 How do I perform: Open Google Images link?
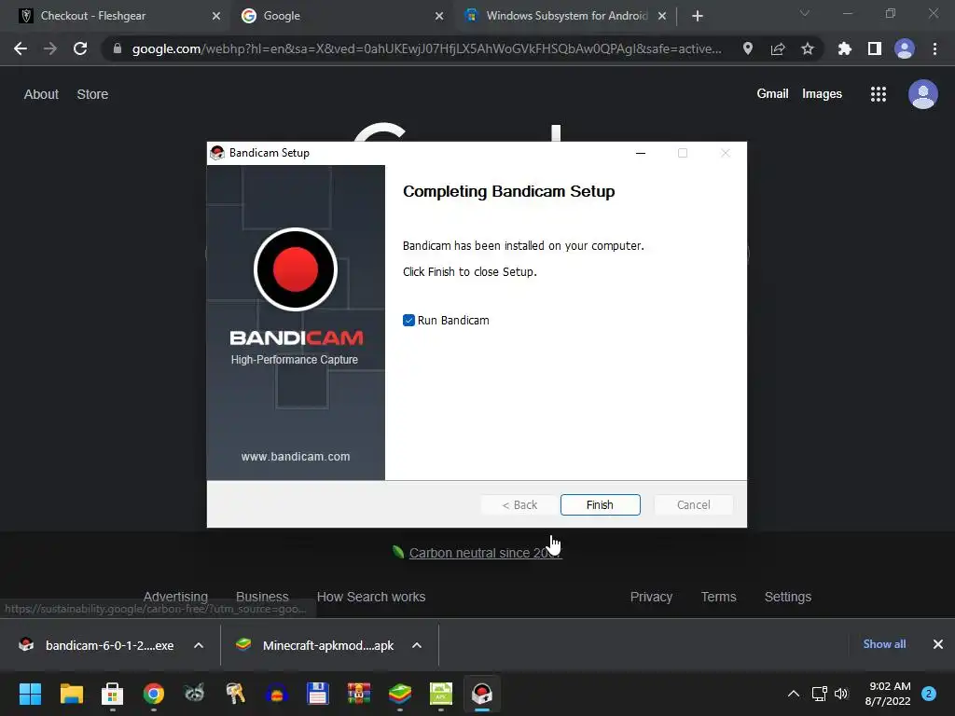822,94
